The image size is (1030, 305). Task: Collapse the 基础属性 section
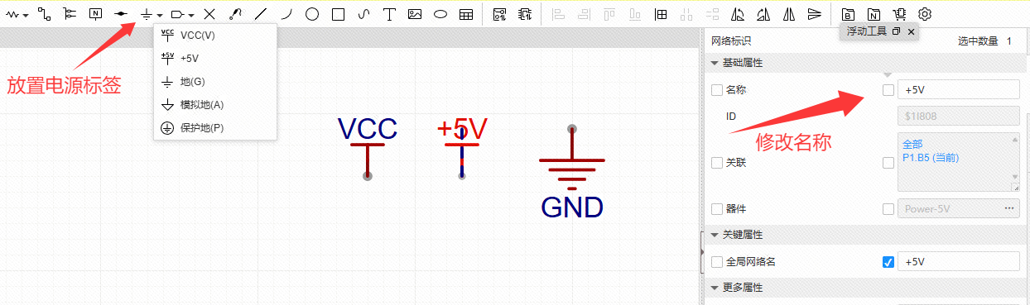(715, 63)
